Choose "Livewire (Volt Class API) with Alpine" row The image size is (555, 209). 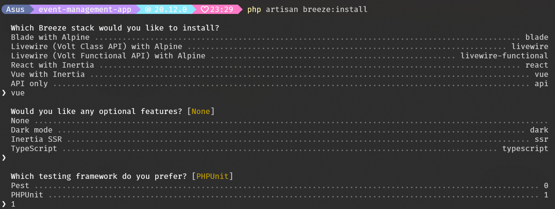click(97, 46)
